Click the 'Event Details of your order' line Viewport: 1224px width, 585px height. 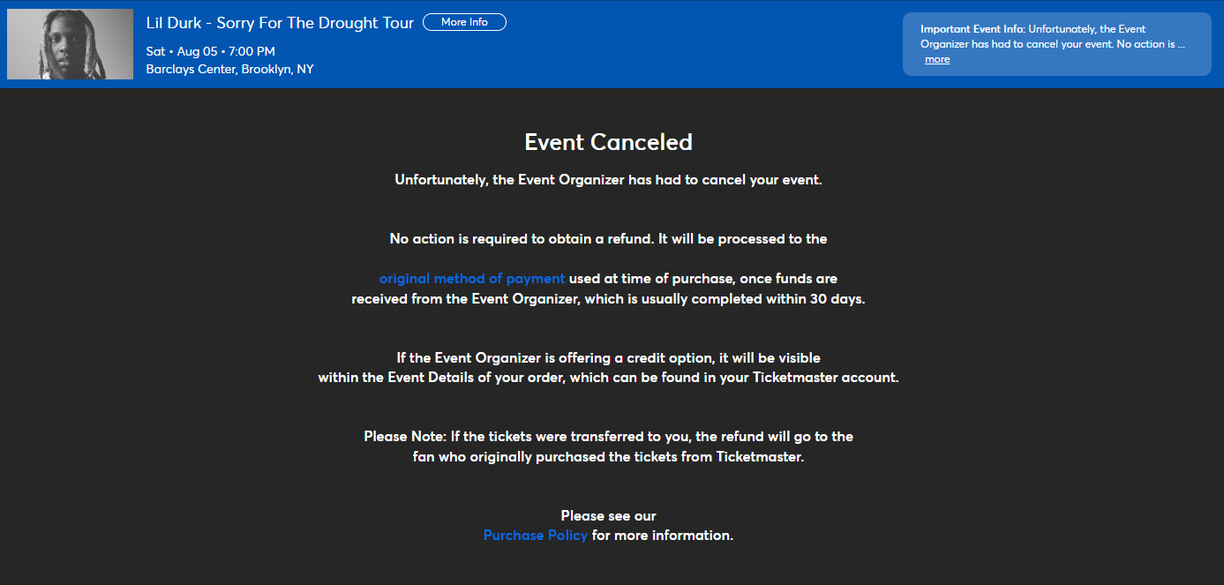(609, 378)
